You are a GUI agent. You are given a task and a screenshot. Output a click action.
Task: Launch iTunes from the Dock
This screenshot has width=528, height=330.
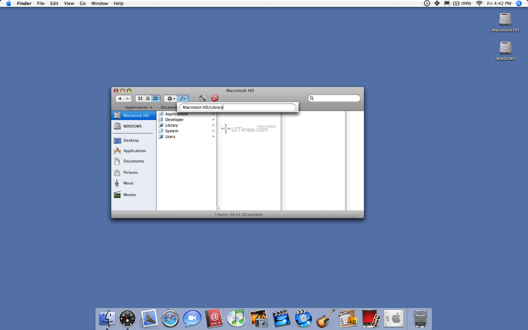tap(236, 319)
